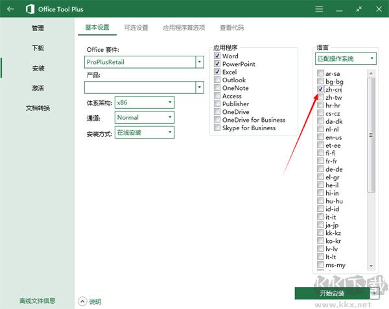The height and width of the screenshot is (309, 389).
Task: Uncheck the zh-cn language checkbox
Action: click(320, 89)
